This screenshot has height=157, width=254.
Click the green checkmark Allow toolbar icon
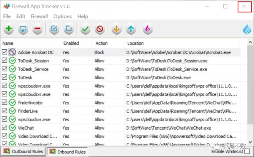[85, 29]
